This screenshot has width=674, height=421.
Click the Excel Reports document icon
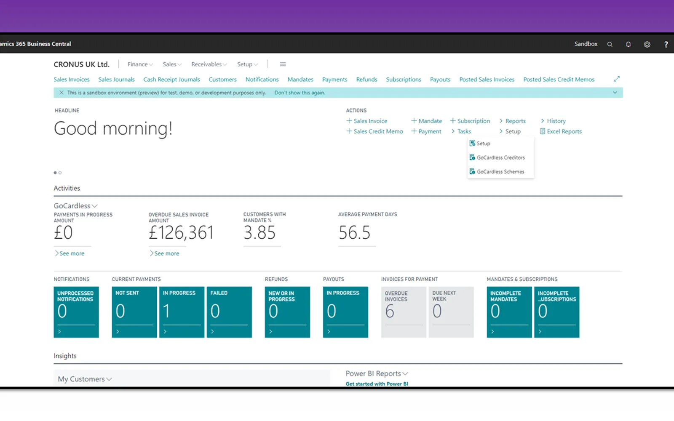click(543, 131)
